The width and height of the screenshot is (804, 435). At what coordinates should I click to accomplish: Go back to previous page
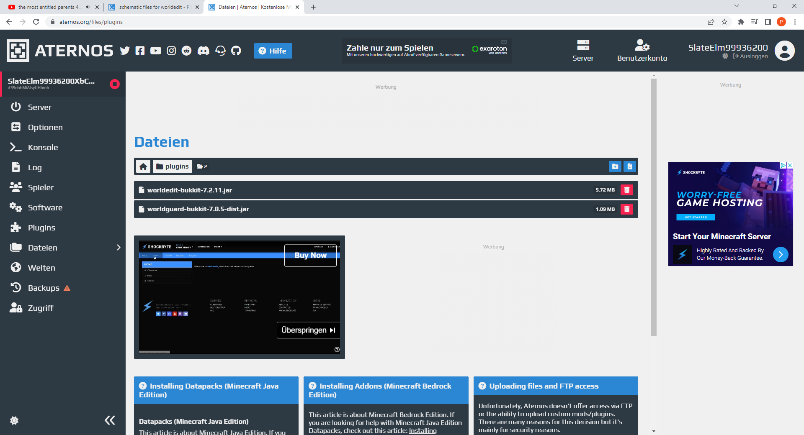click(9, 22)
